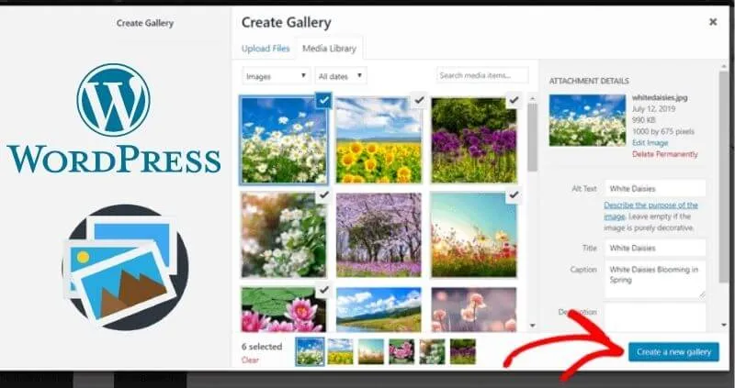Click the Search media items field
This screenshot has width=735, height=388.
[x=482, y=75]
